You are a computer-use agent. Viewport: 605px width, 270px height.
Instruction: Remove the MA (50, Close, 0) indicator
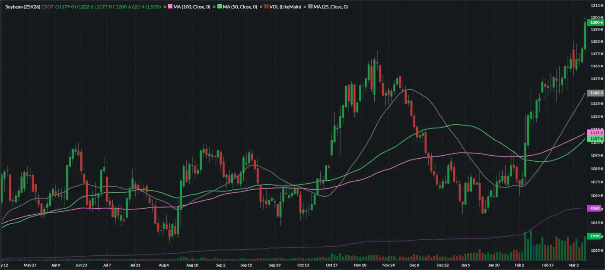pos(214,7)
